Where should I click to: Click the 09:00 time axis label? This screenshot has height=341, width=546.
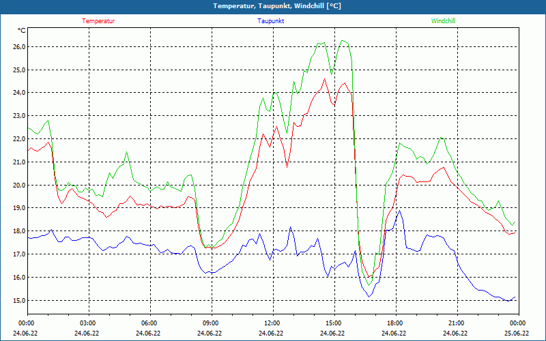click(x=211, y=323)
